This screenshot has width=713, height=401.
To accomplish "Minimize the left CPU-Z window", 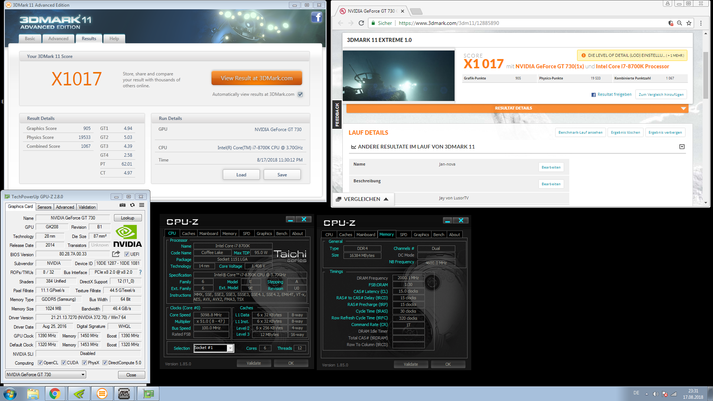I will [290, 220].
